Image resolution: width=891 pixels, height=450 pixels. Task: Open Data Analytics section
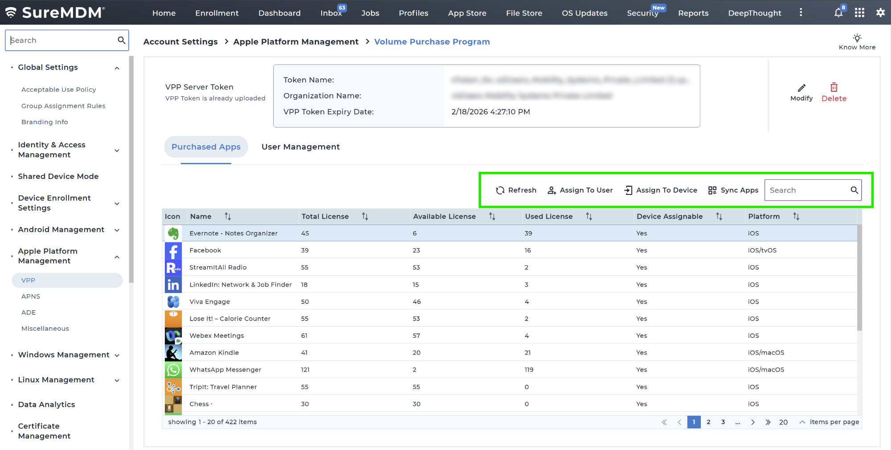[x=46, y=405]
